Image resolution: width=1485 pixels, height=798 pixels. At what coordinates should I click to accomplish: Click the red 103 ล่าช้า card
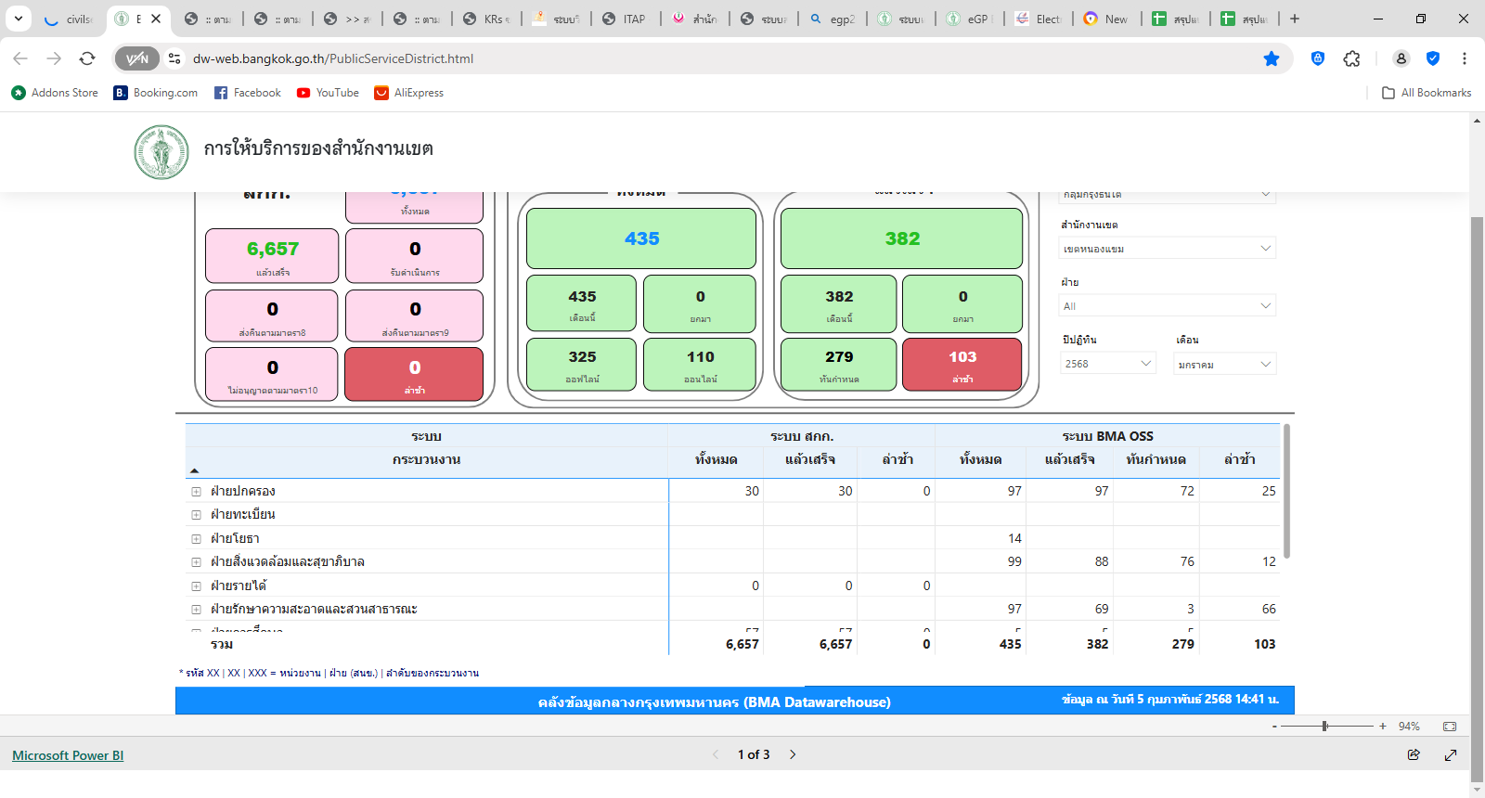pos(962,365)
